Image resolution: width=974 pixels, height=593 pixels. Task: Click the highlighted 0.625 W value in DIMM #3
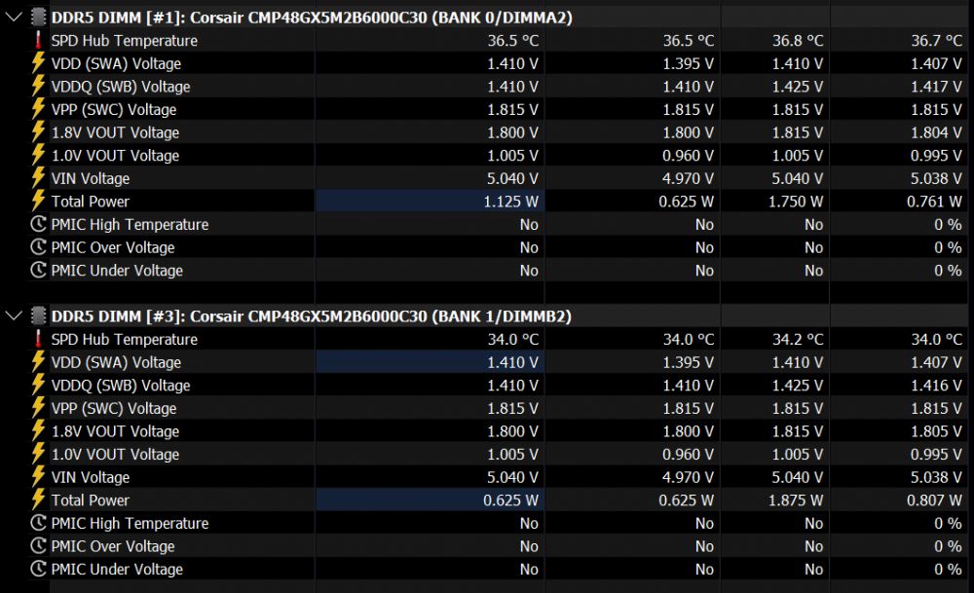point(430,500)
